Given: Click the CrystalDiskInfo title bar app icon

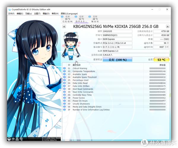Looking at the screenshot, I should click(10, 10).
